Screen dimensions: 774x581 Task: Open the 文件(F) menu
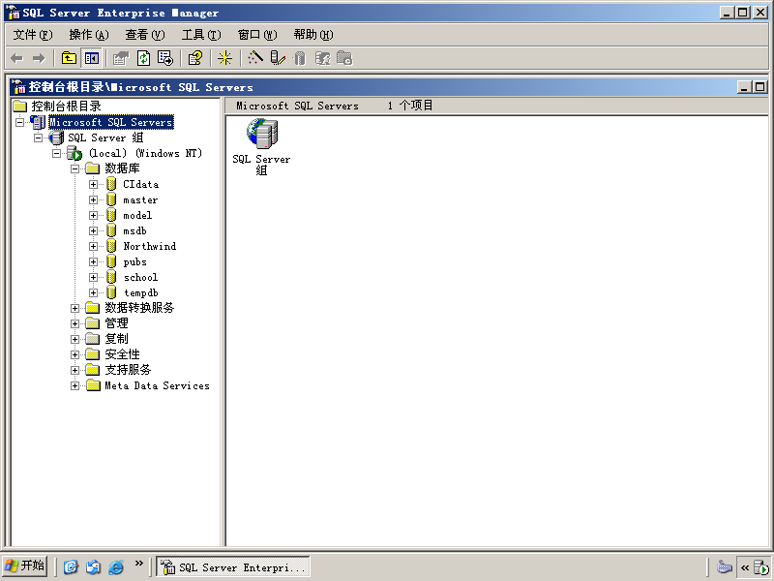coord(33,35)
